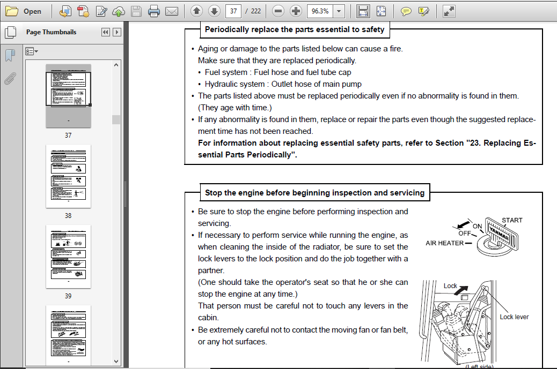557x369 pixels.
Task: Click the panel resize grip between thumbnails and document
Action: tap(126, 194)
